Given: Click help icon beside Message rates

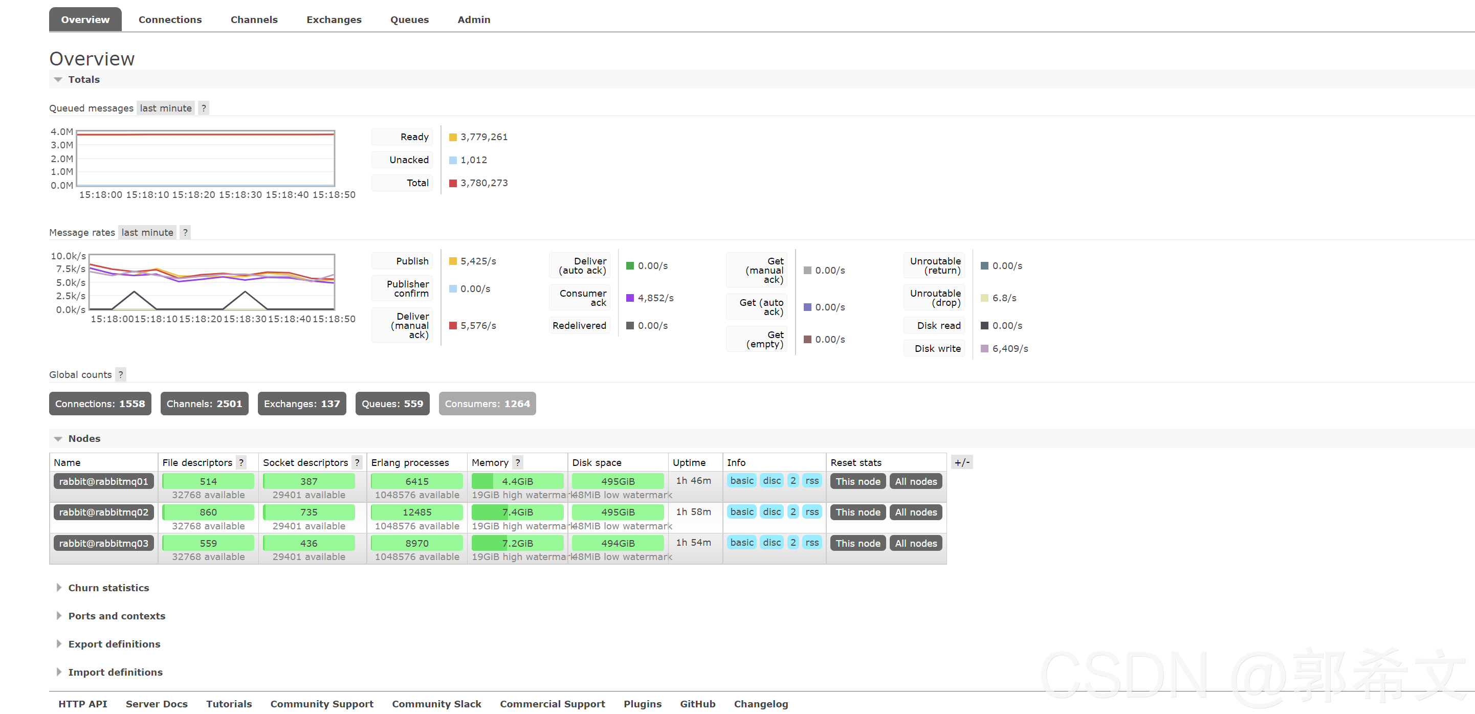Looking at the screenshot, I should [x=185, y=233].
